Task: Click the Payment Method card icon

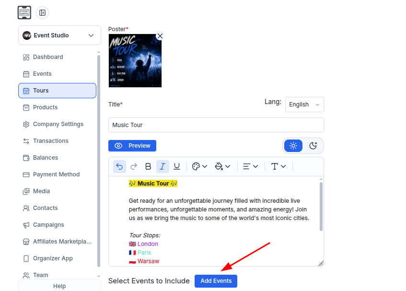Action: click(26, 175)
